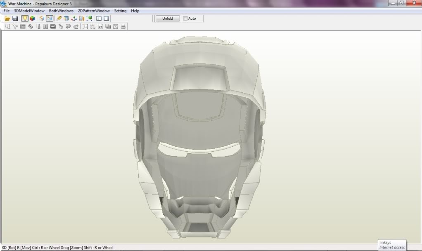Click the Redo arrow icon
The height and width of the screenshot is (251, 422).
tap(76, 26)
